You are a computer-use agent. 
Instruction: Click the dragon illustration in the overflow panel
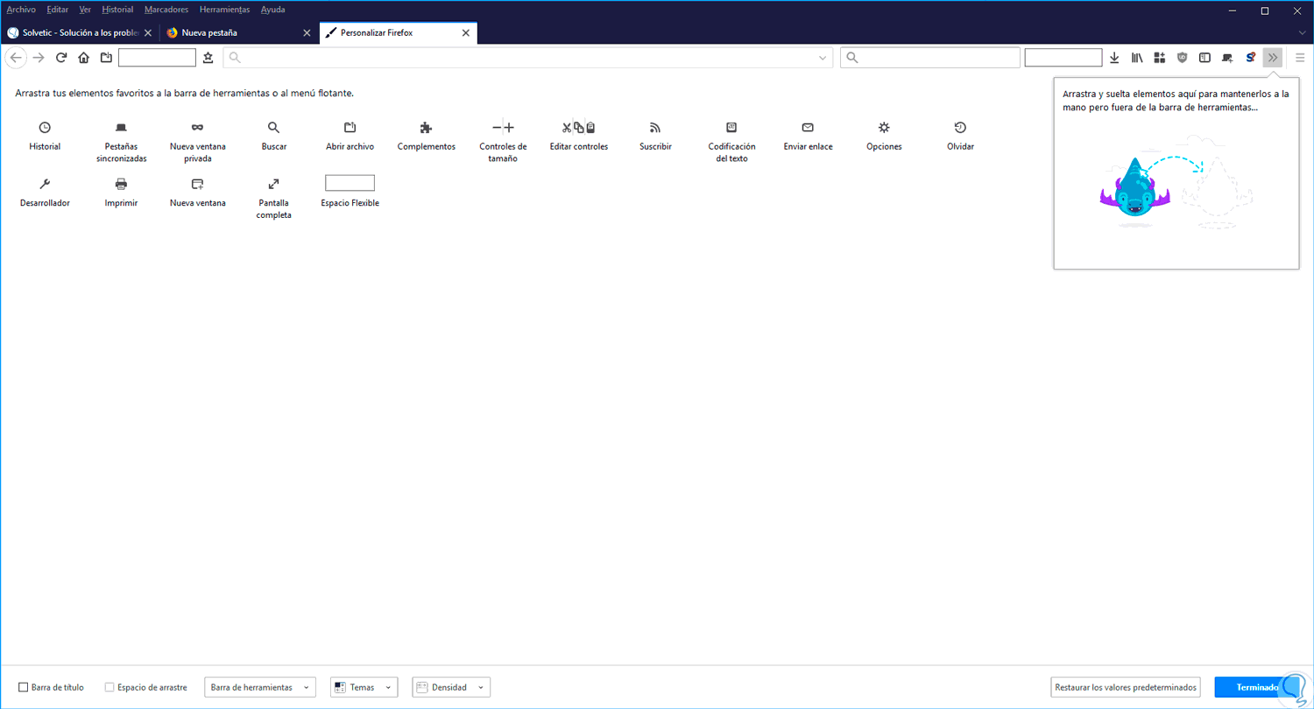[x=1134, y=187]
